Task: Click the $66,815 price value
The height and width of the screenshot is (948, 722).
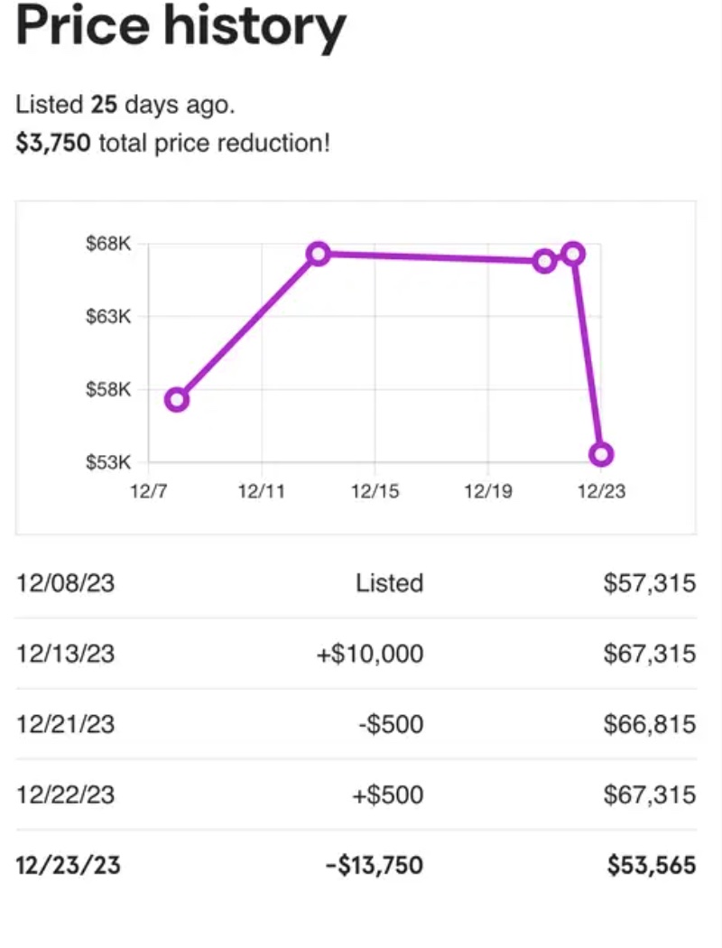Action: 650,723
